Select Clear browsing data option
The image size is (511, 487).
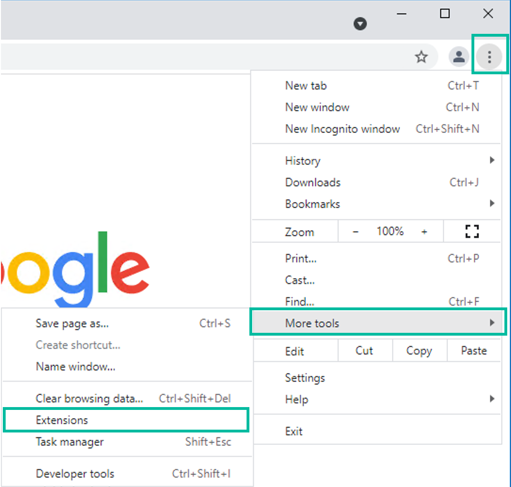[89, 399]
